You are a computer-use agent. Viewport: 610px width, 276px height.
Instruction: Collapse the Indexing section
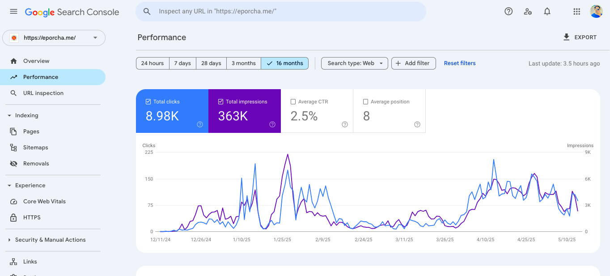point(9,115)
